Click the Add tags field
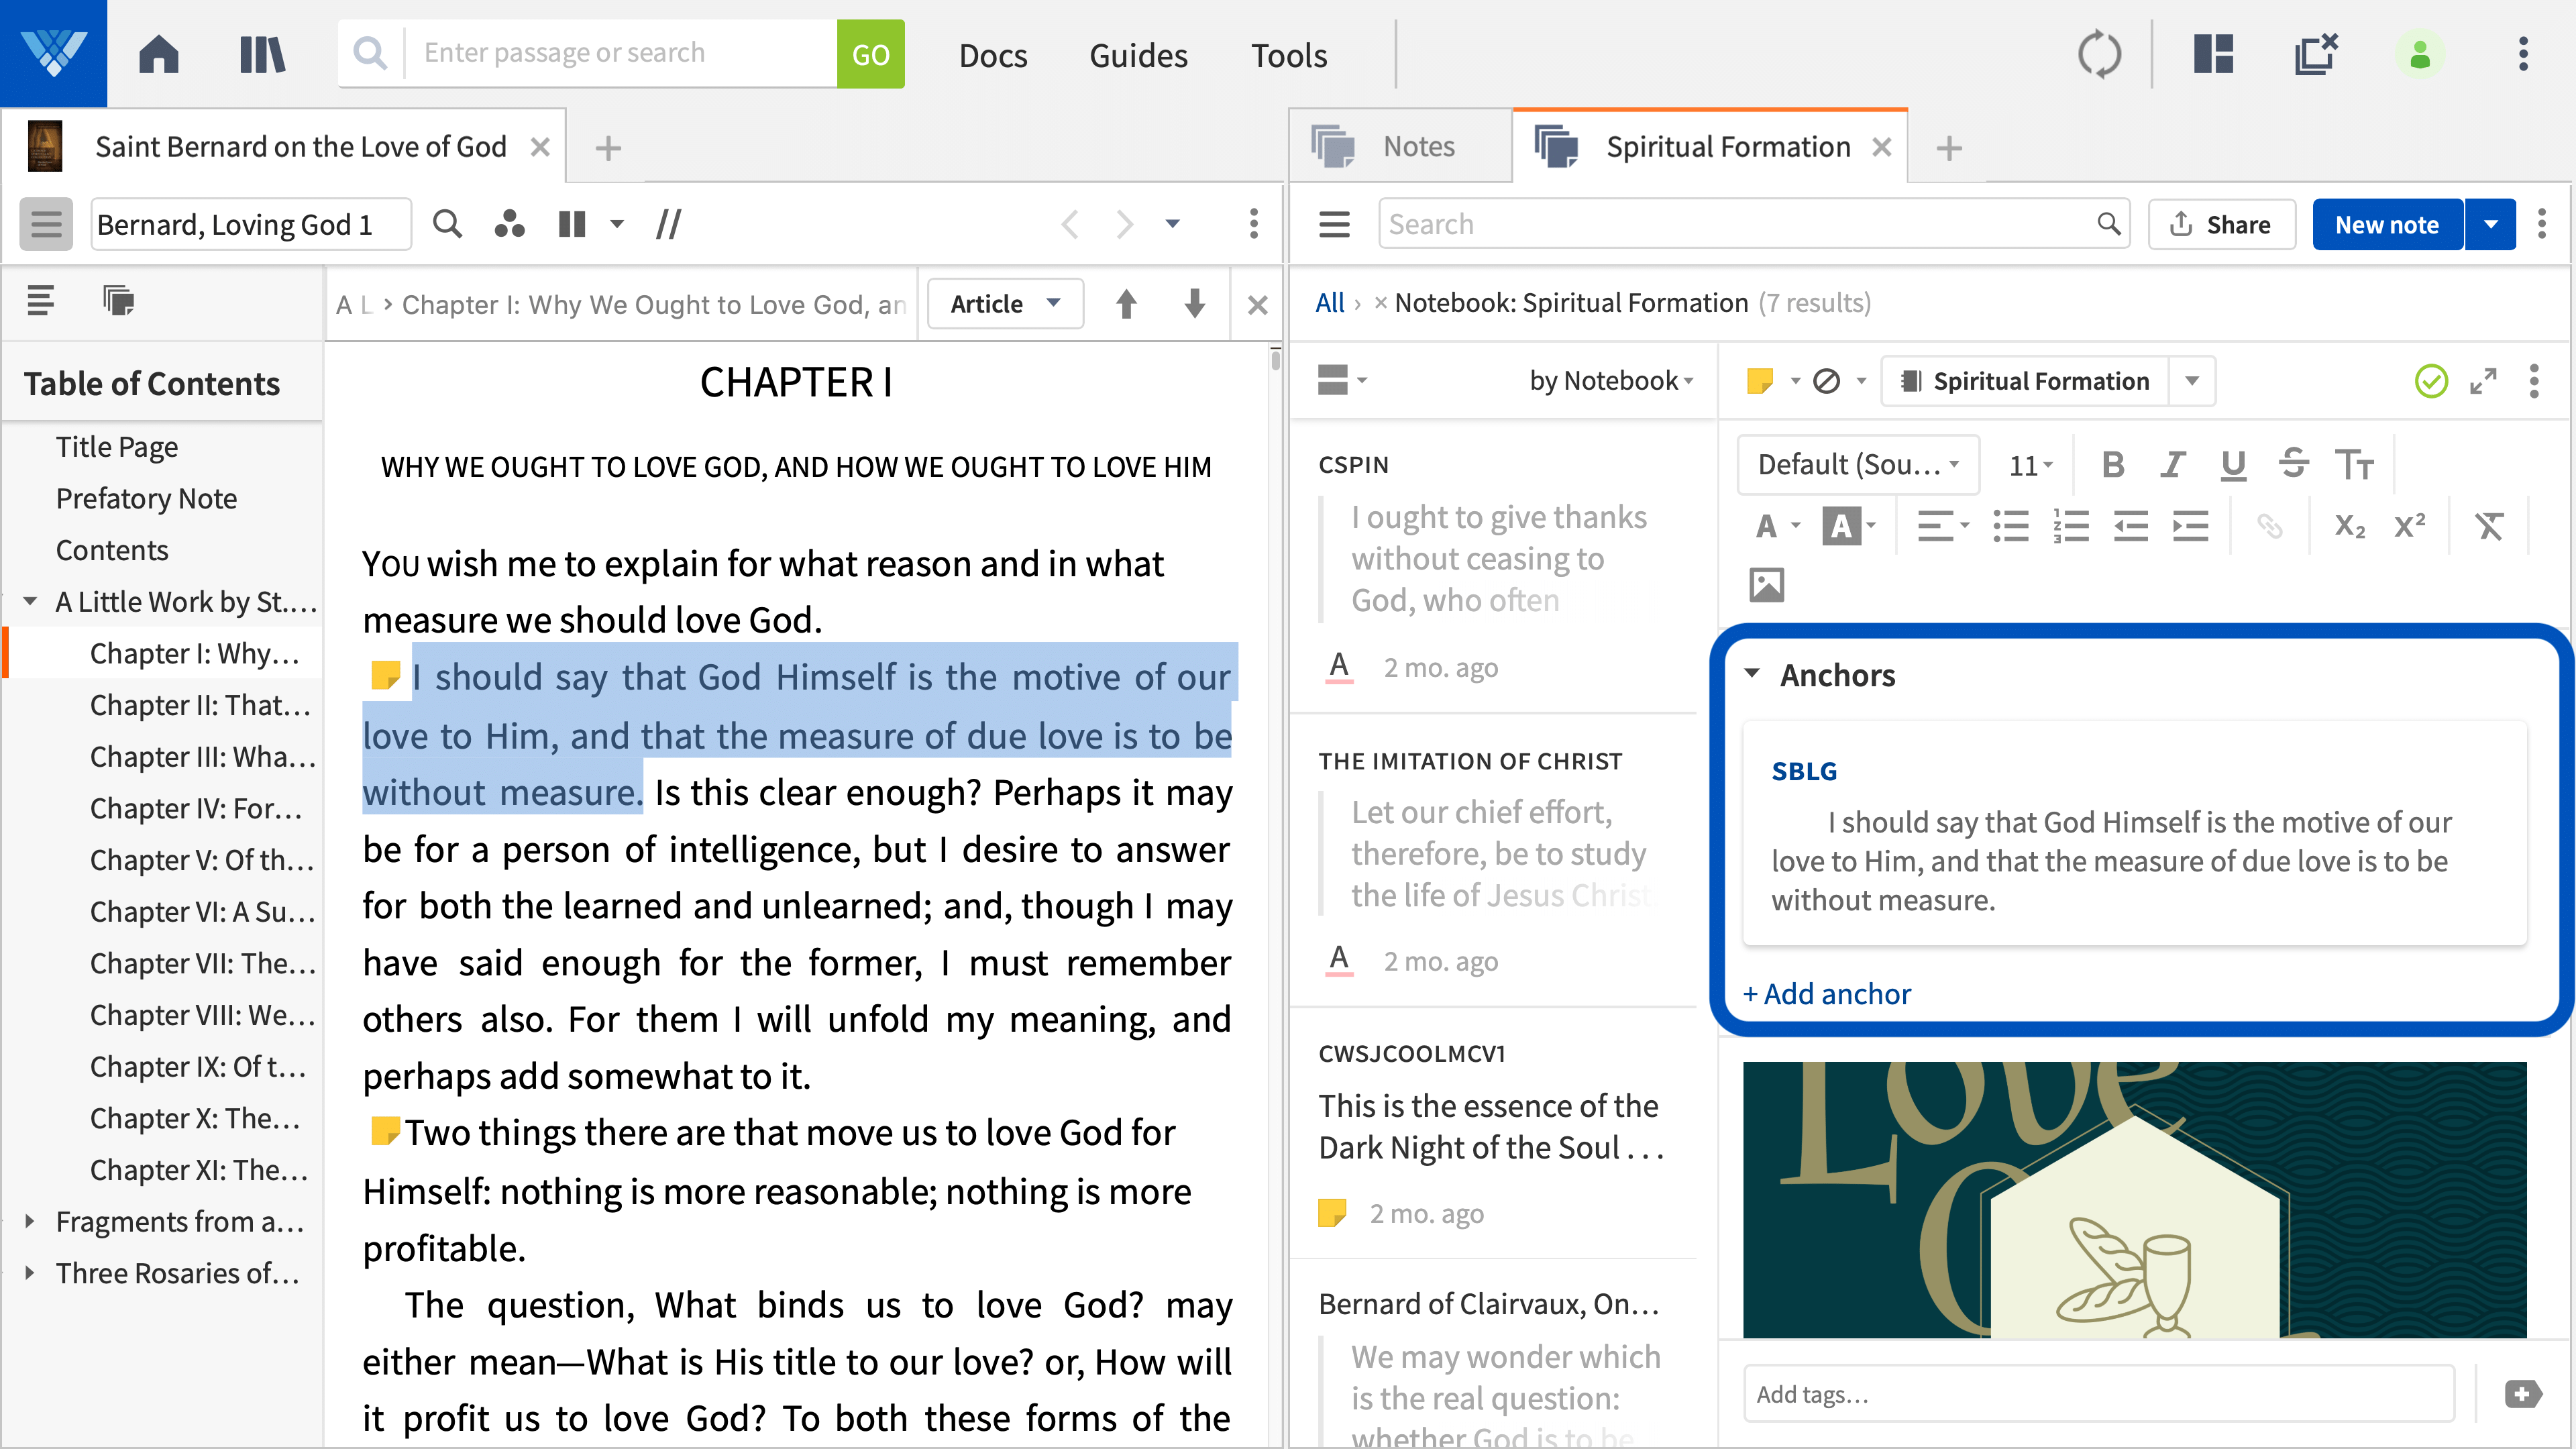This screenshot has height=1449, width=2576. click(x=2098, y=1393)
